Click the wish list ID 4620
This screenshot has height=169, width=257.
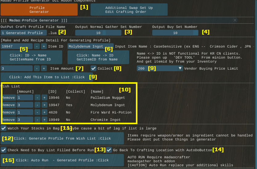click(x=53, y=112)
